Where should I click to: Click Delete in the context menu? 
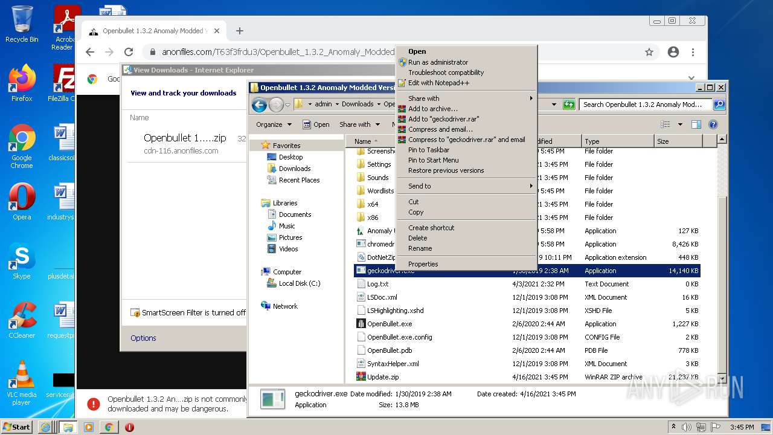coord(466,238)
